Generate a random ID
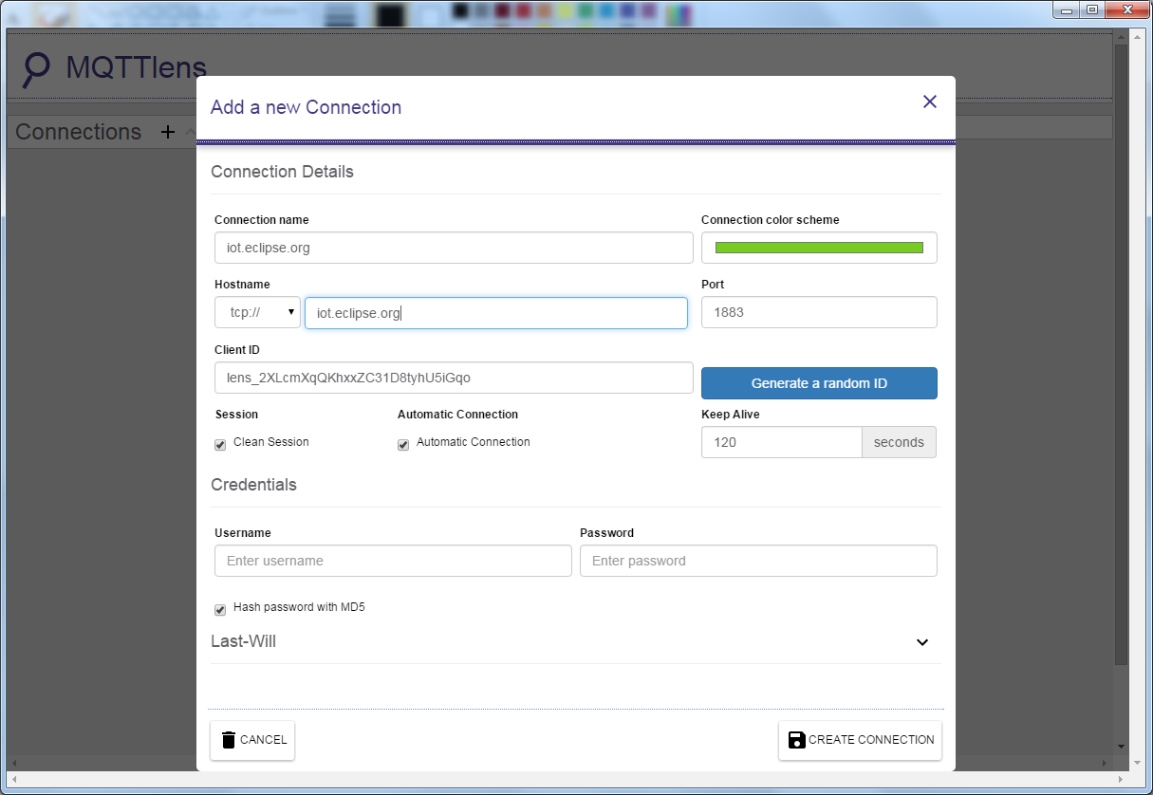The height and width of the screenshot is (795, 1153). coord(819,383)
